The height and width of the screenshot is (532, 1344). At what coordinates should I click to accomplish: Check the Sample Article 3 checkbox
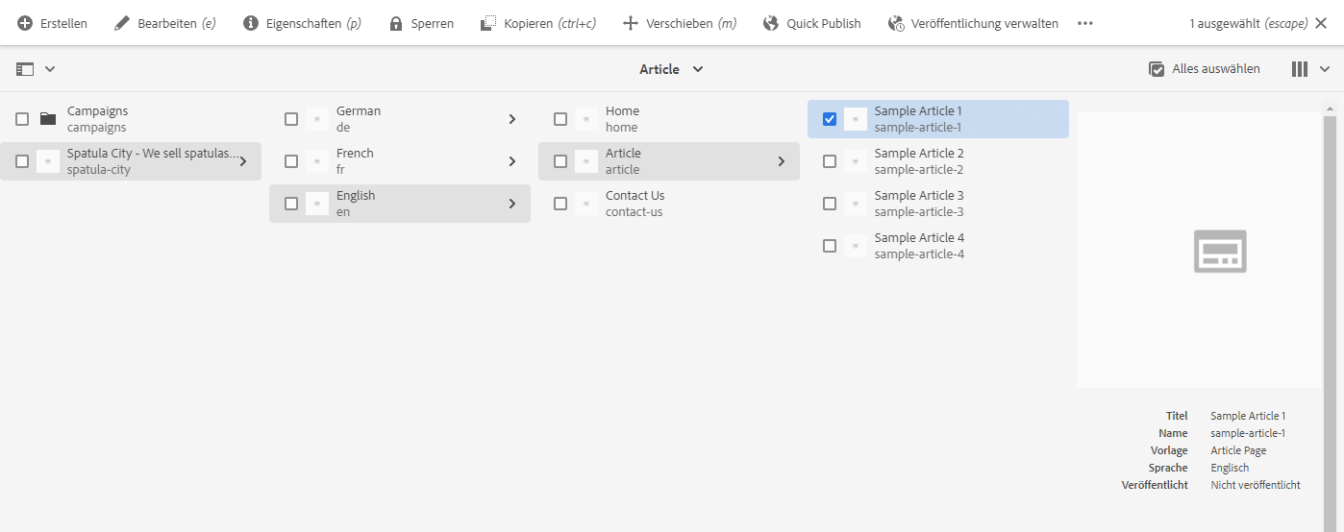click(830, 204)
